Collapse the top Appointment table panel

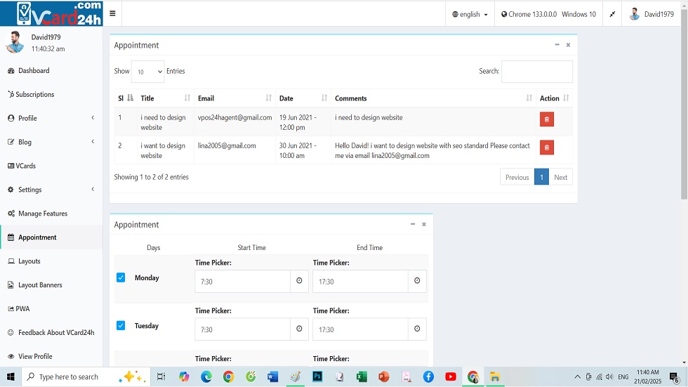tap(557, 45)
